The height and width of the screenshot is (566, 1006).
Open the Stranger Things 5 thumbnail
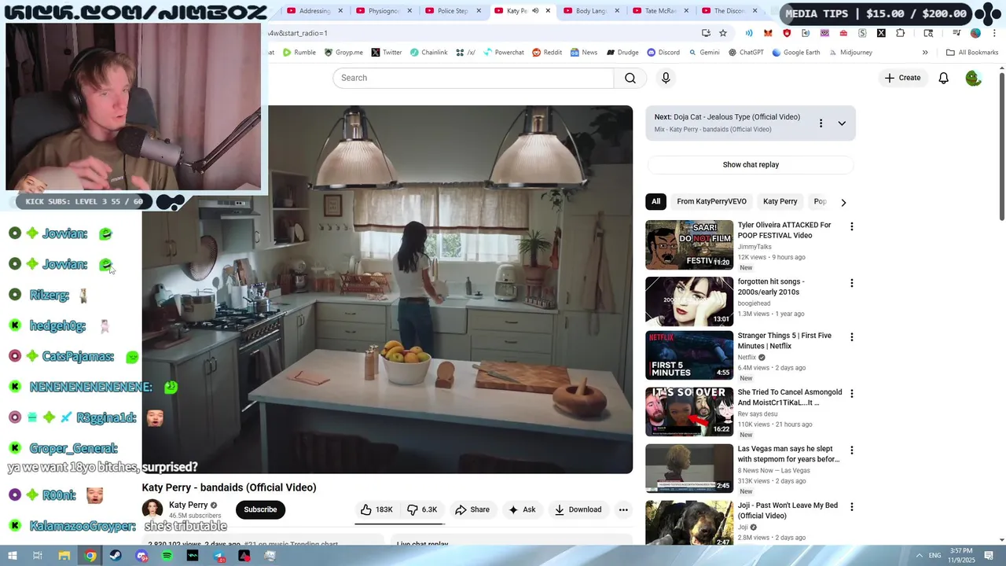[689, 355]
